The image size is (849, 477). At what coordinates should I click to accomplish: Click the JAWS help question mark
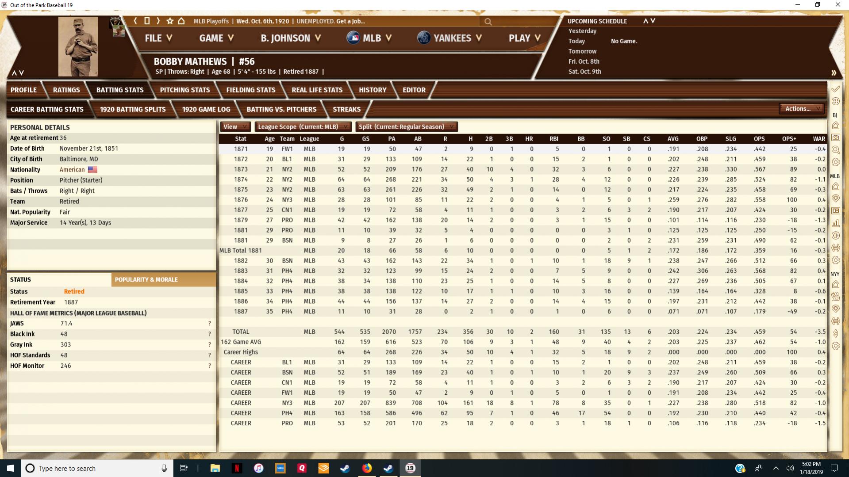coord(209,324)
